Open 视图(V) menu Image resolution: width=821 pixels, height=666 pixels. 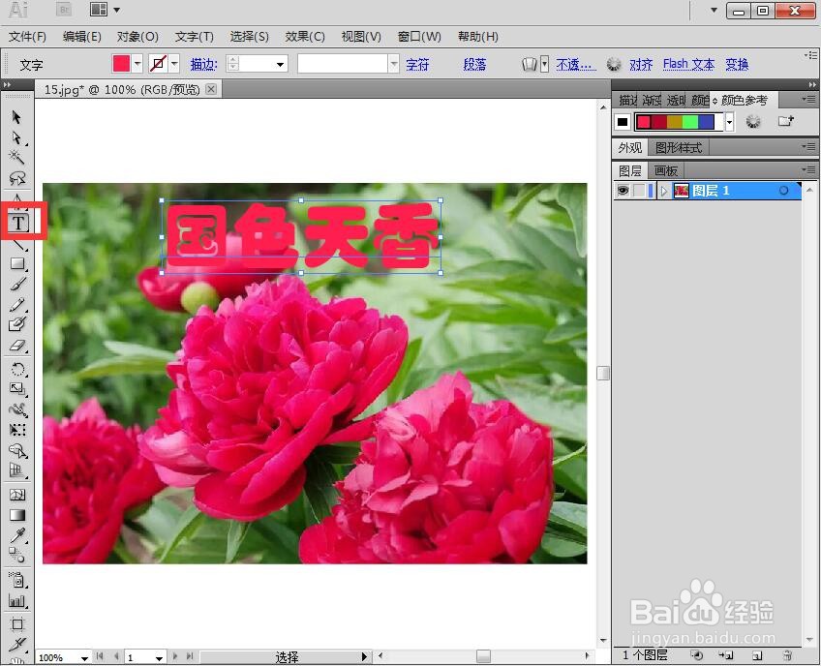361,37
